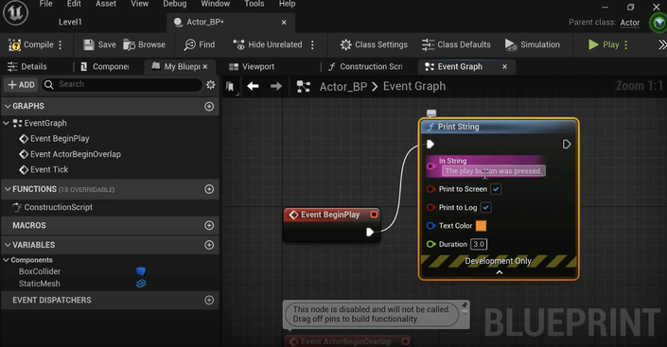
Task: Navigate back in graph history
Action: coord(254,86)
